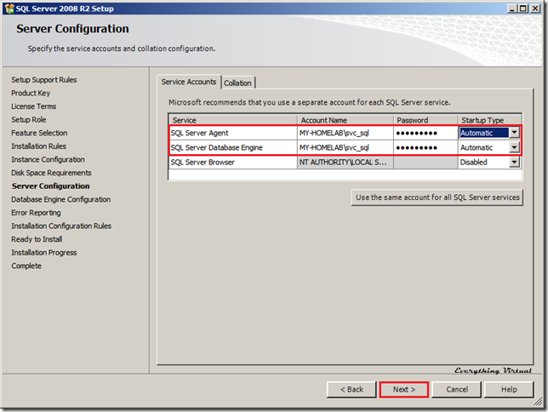Image resolution: width=548 pixels, height=412 pixels.
Task: Click Use the same account for all SQL Server services
Action: [x=437, y=197]
